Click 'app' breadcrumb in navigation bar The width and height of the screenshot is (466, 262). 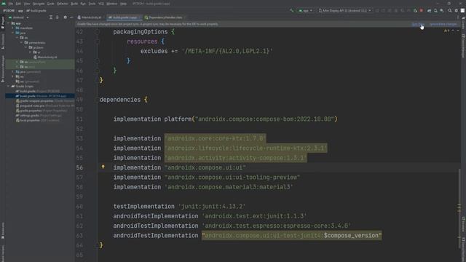(x=20, y=10)
